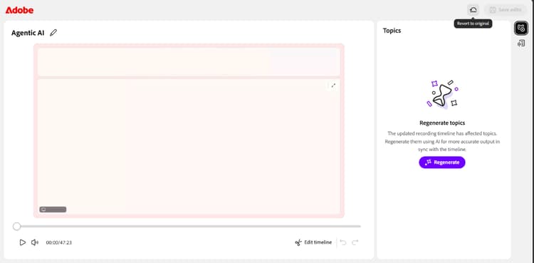Image resolution: width=534 pixels, height=263 pixels.
Task: Play the recording
Action: [x=23, y=242]
